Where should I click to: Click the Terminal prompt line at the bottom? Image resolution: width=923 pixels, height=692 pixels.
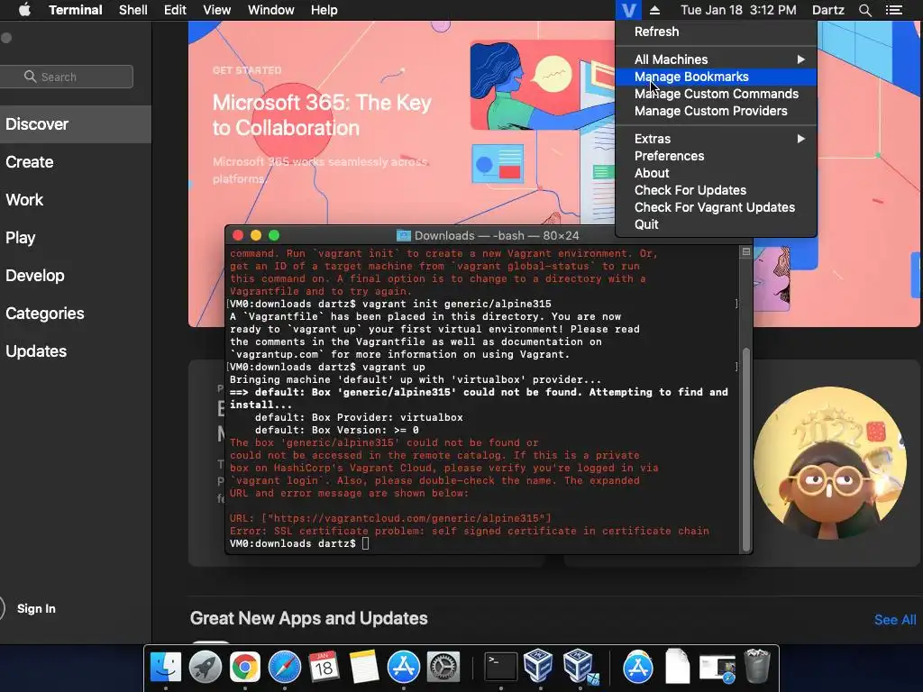point(299,543)
